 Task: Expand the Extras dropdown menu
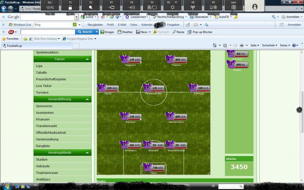(x=285, y=46)
